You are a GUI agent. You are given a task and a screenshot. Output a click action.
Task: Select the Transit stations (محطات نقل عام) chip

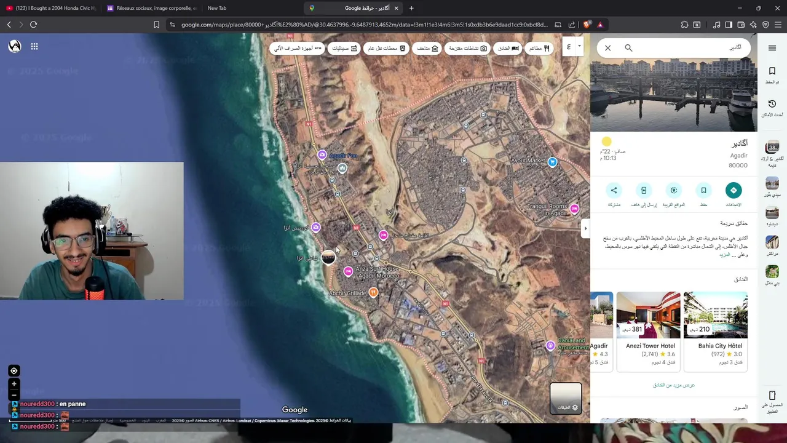point(387,48)
